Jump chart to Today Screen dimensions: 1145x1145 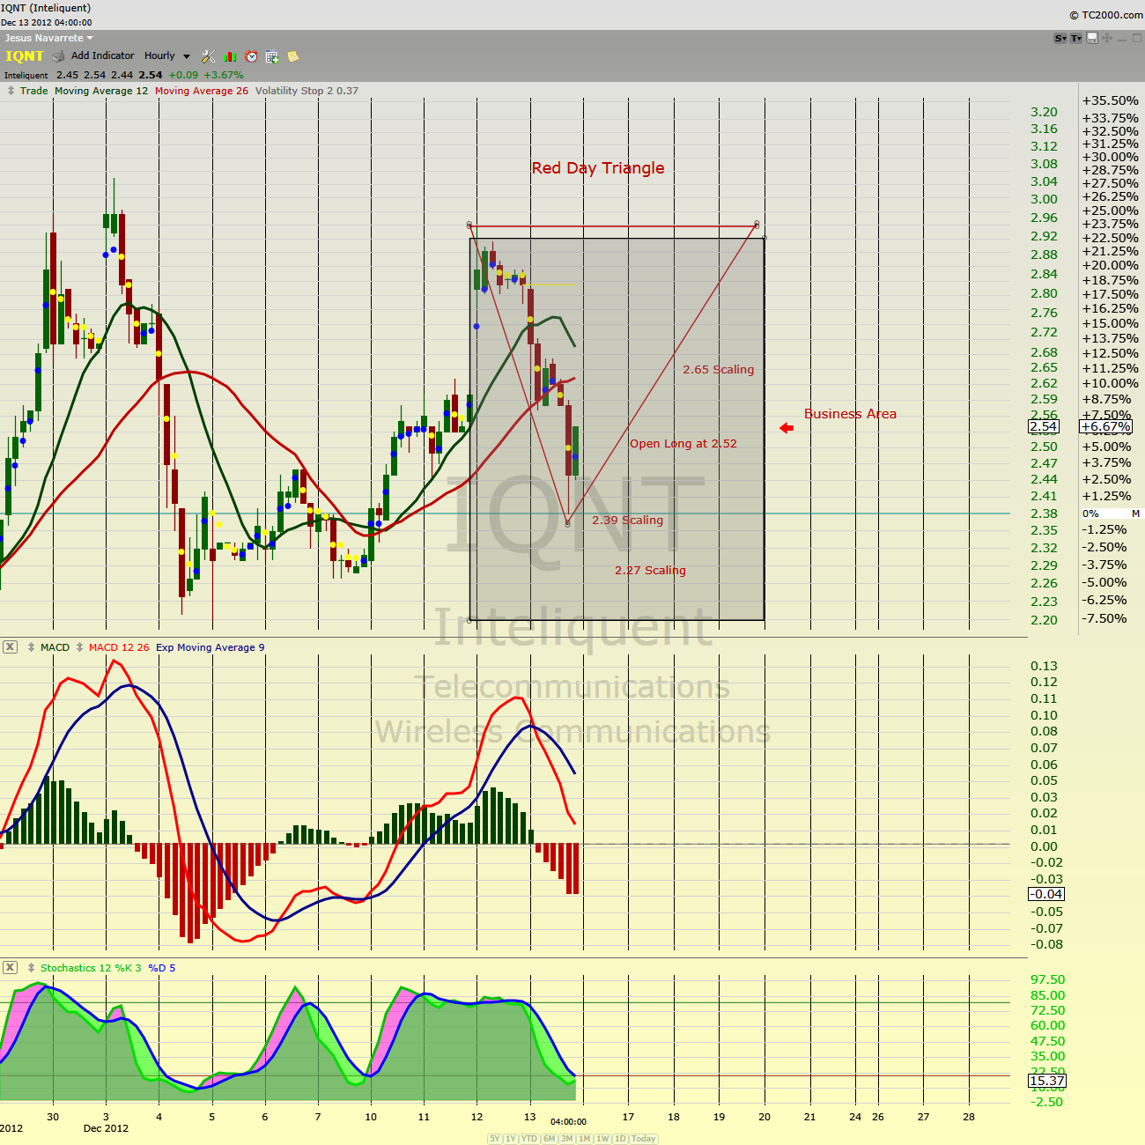pyautogui.click(x=644, y=1139)
